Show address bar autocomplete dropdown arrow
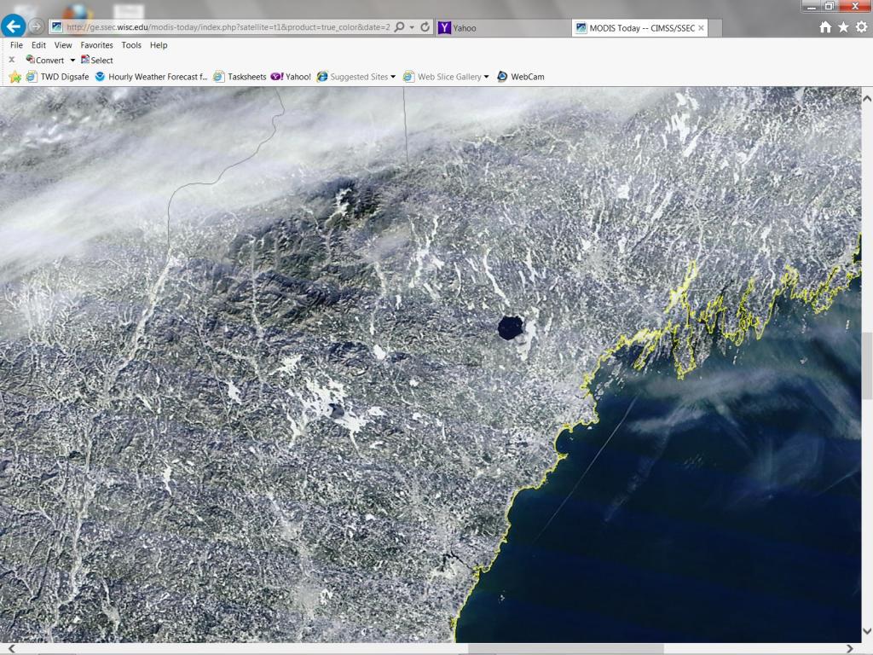873x655 pixels. 412,27
